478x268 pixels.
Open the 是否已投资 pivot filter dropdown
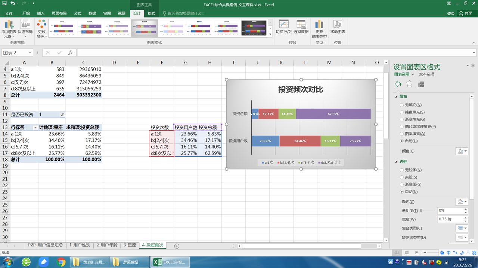[62, 115]
